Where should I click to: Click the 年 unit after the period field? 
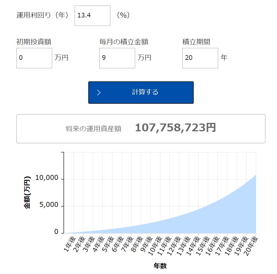coord(224,58)
